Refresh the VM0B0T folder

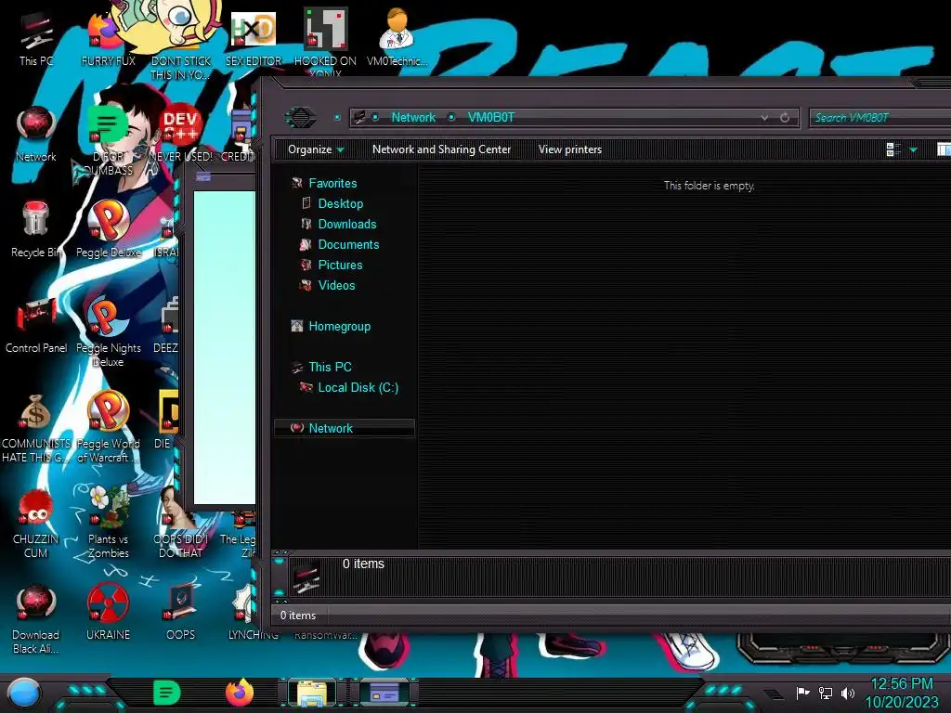[785, 118]
